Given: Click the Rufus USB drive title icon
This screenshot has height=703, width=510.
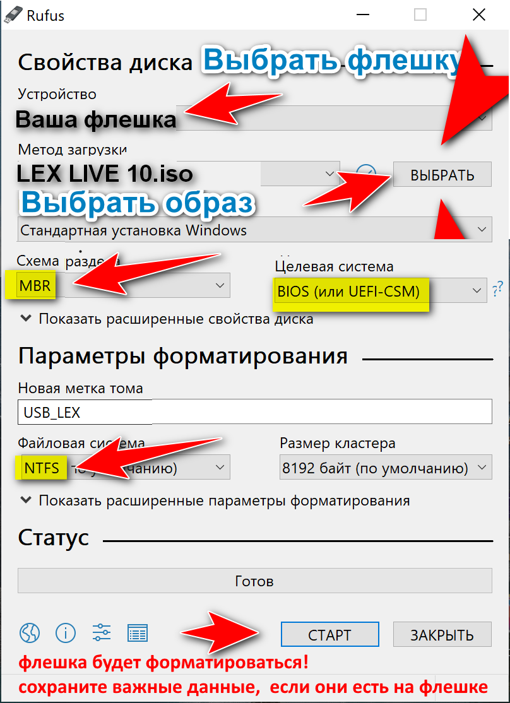Looking at the screenshot, I should point(13,15).
